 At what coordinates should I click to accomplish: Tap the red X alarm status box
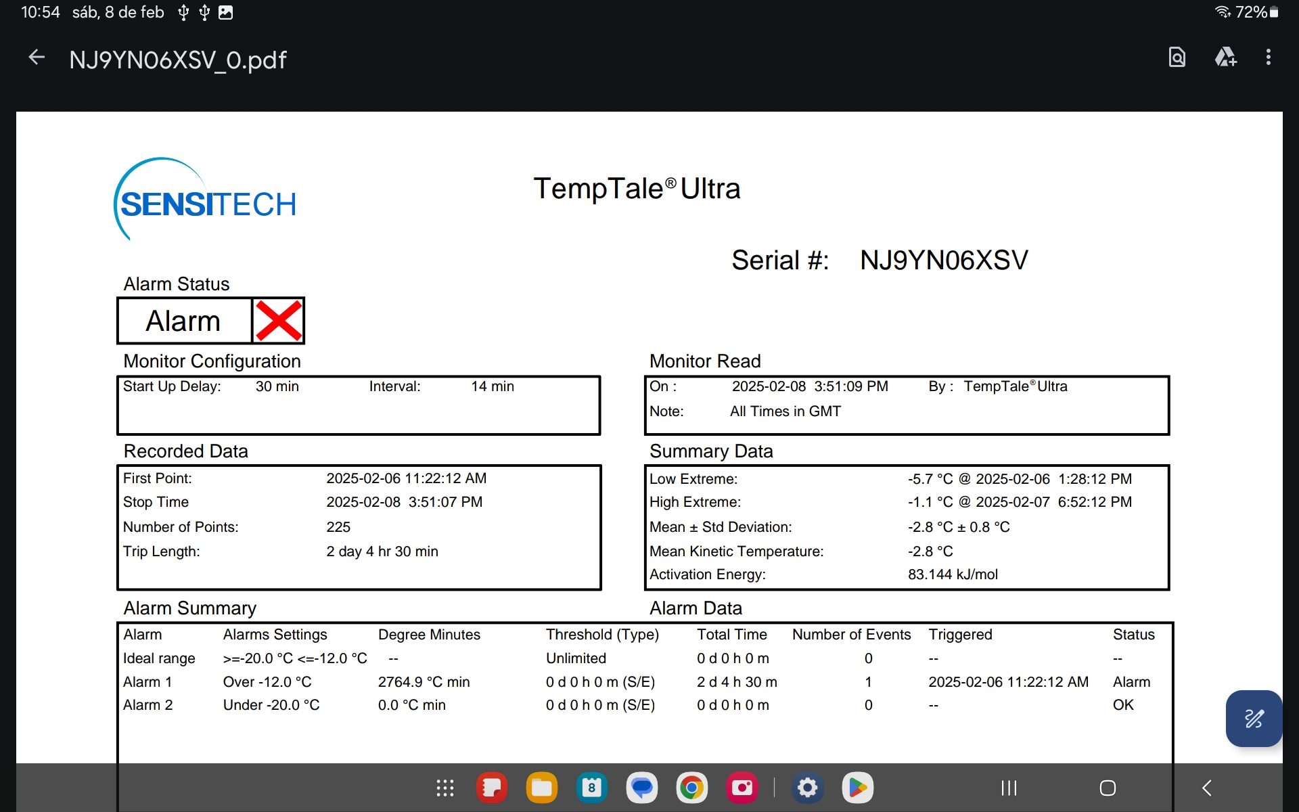pyautogui.click(x=278, y=321)
